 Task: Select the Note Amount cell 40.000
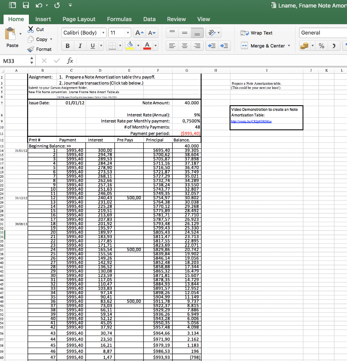[187, 103]
